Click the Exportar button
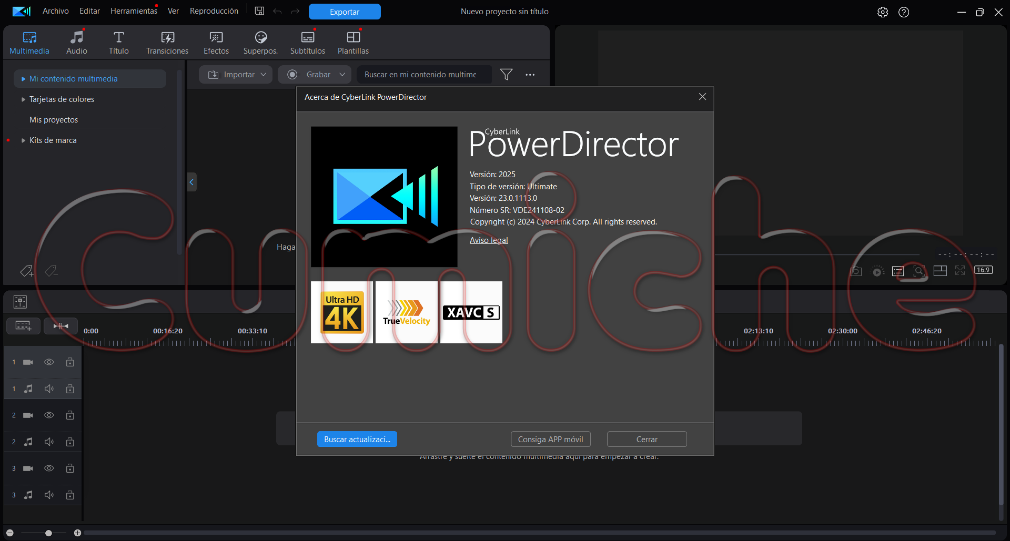The height and width of the screenshot is (541, 1010). coord(345,12)
